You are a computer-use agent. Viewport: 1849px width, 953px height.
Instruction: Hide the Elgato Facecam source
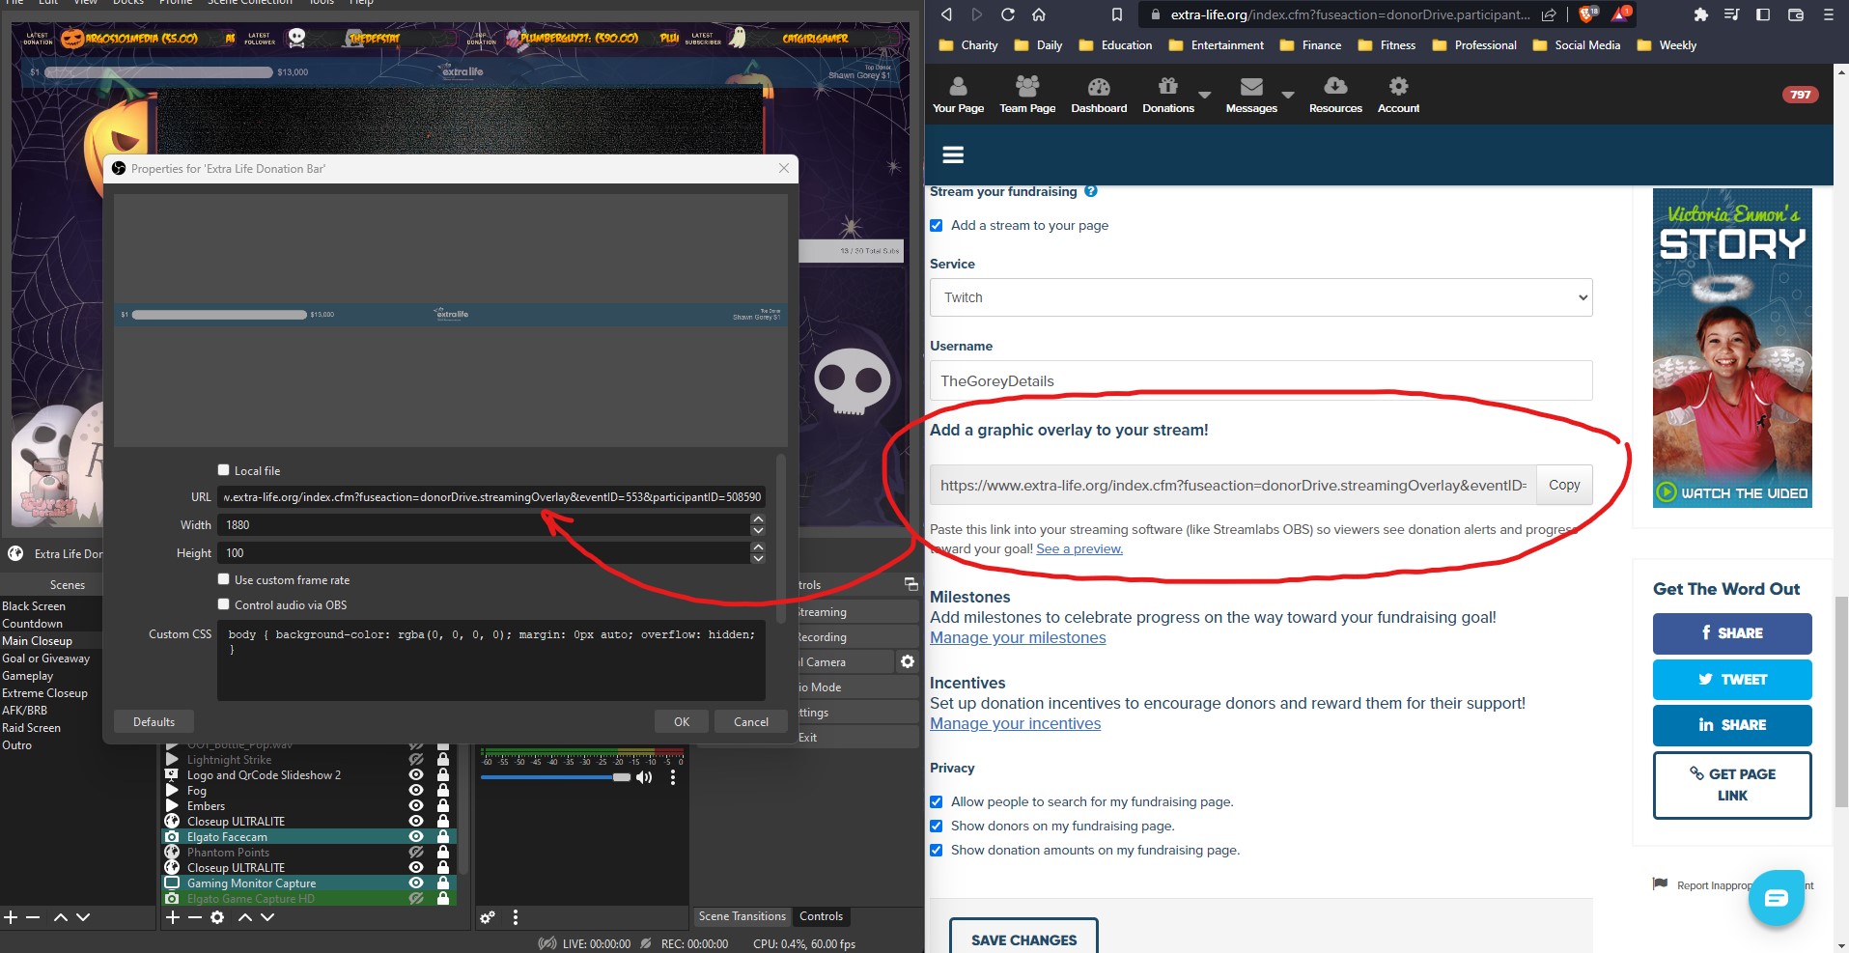(416, 836)
